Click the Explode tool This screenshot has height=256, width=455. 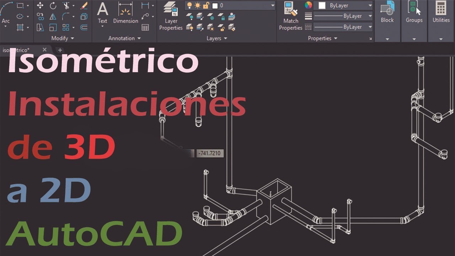[x=84, y=16]
